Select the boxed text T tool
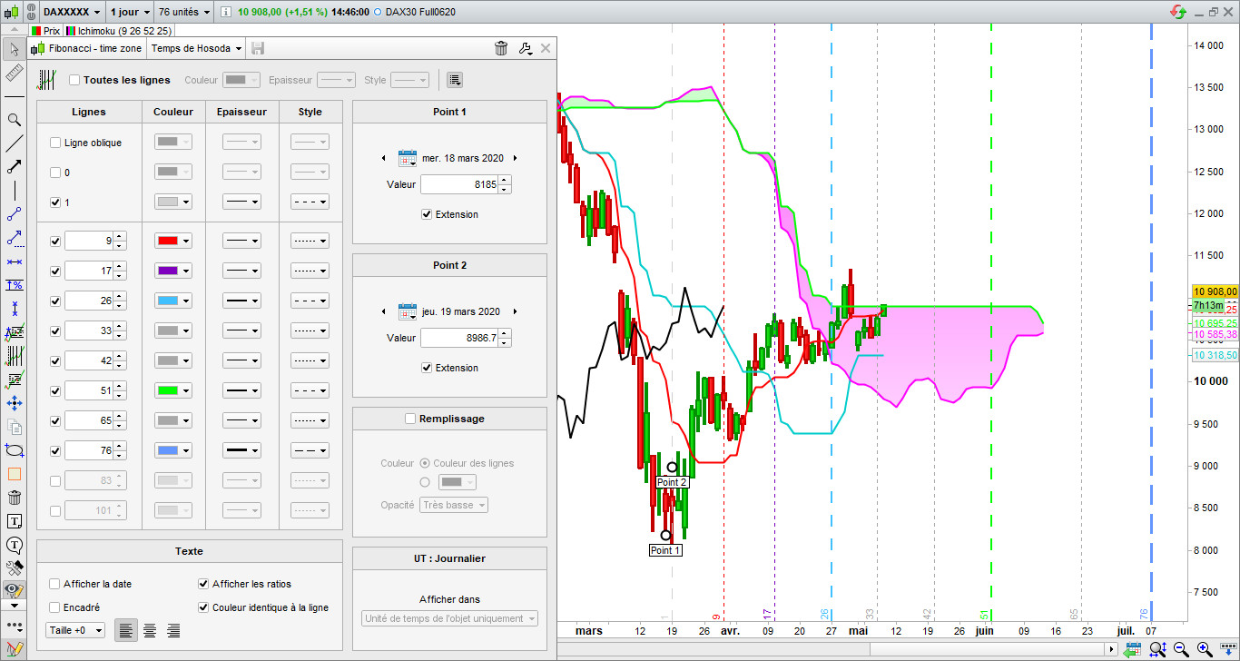Viewport: 1240px width, 661px height. [15, 521]
